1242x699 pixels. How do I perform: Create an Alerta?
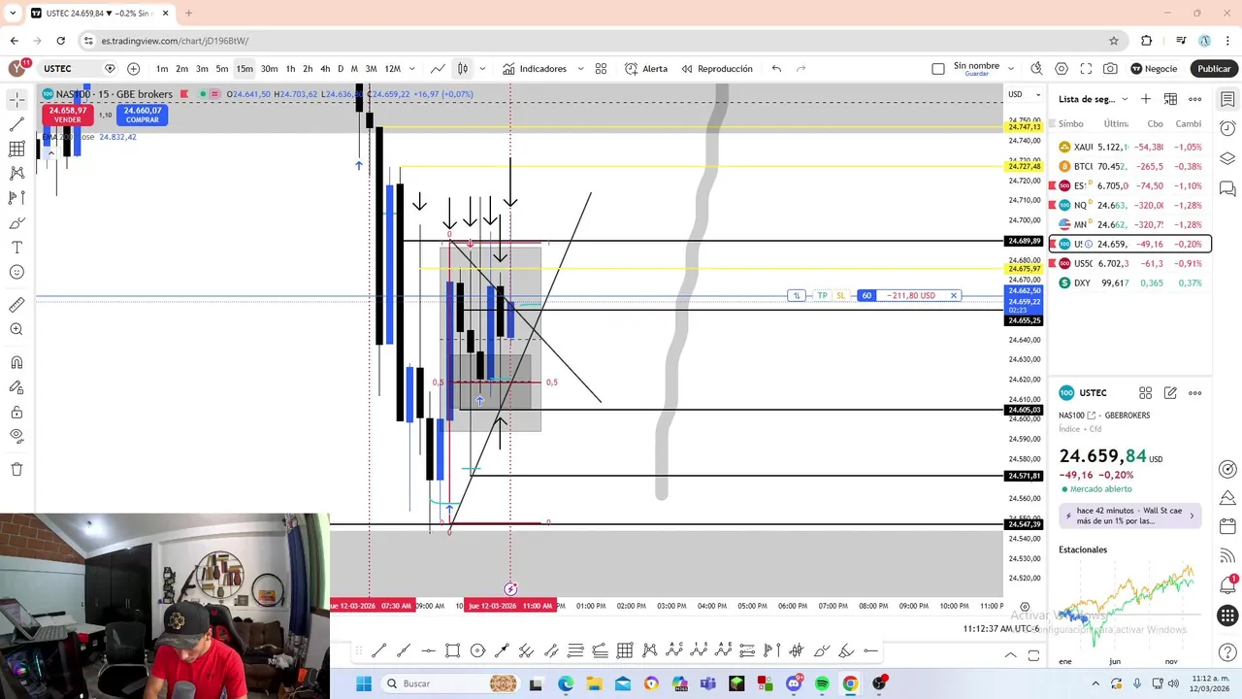pos(646,69)
